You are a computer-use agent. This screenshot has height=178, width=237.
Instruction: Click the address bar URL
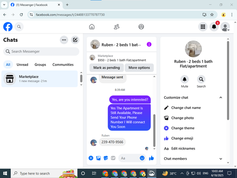[70, 15]
